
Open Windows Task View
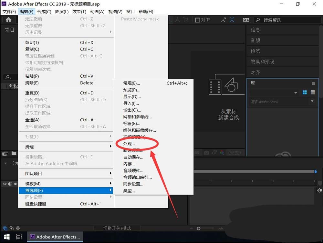pos(19,237)
